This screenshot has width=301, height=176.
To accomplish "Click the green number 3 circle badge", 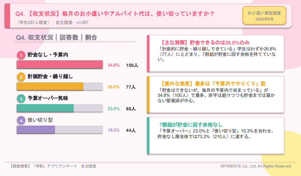I will tap(21, 99).
